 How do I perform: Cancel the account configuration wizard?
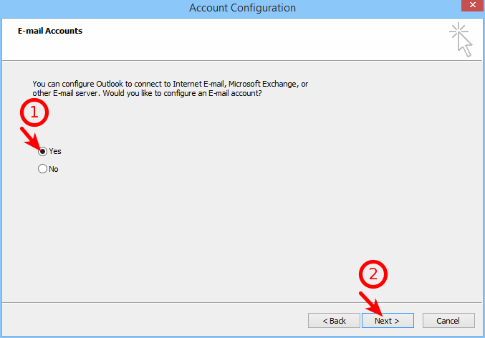click(x=448, y=321)
